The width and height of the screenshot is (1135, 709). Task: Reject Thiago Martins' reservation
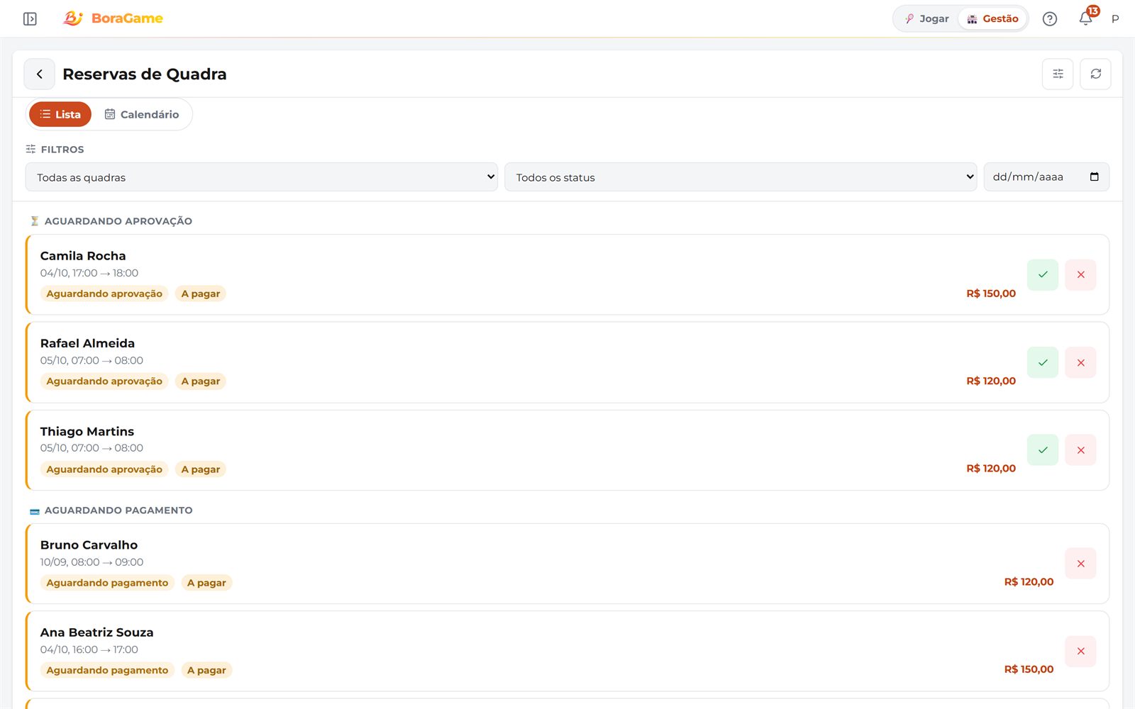(x=1080, y=450)
